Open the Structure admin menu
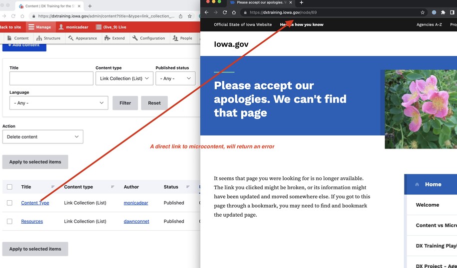This screenshot has height=268, width=457. pyautogui.click(x=48, y=38)
